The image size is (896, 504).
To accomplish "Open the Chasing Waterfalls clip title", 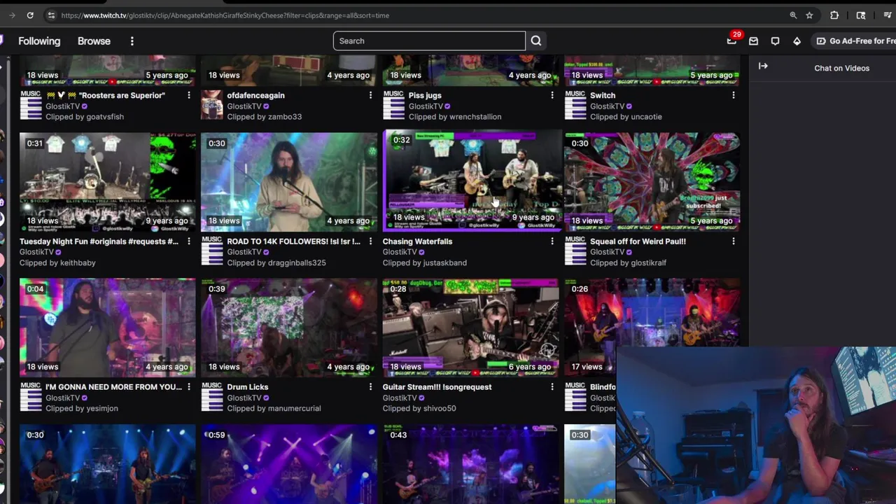I will [x=417, y=241].
